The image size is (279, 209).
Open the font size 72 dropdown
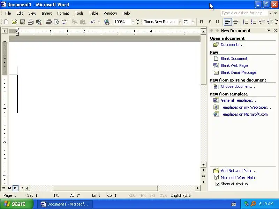point(193,22)
